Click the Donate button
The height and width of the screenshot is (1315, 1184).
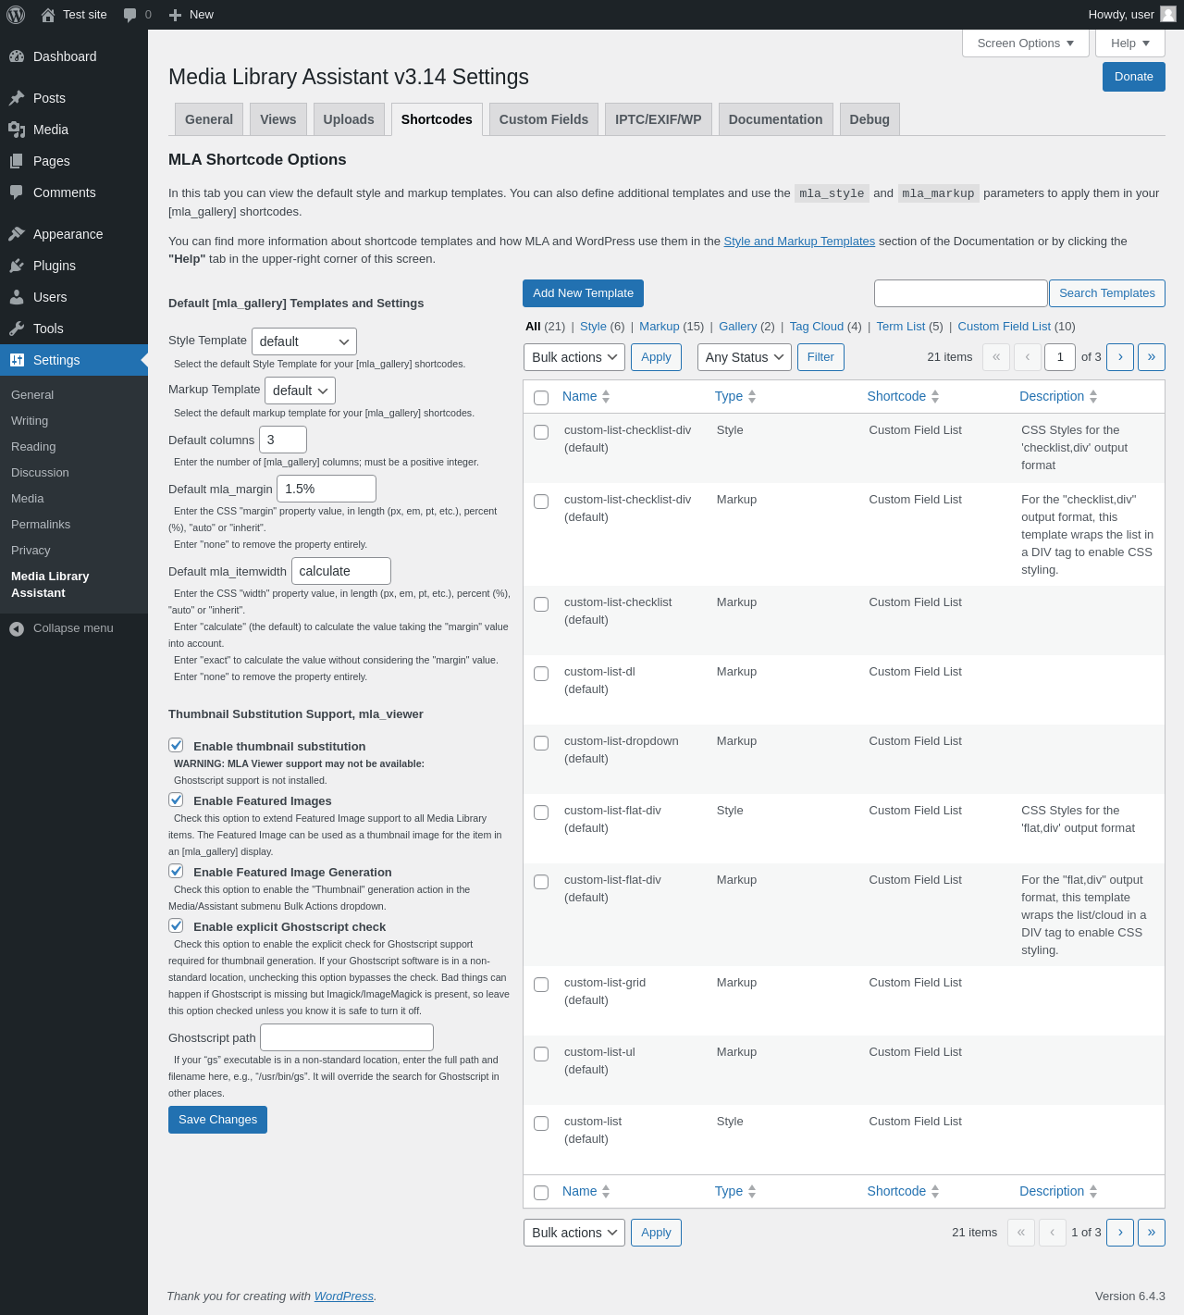pyautogui.click(x=1134, y=77)
